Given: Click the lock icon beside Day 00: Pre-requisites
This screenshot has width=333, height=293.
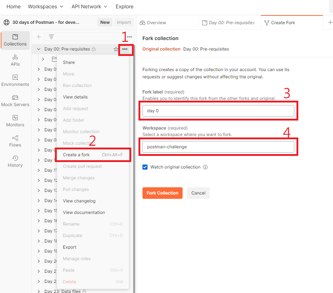Looking at the screenshot, I should [94, 49].
